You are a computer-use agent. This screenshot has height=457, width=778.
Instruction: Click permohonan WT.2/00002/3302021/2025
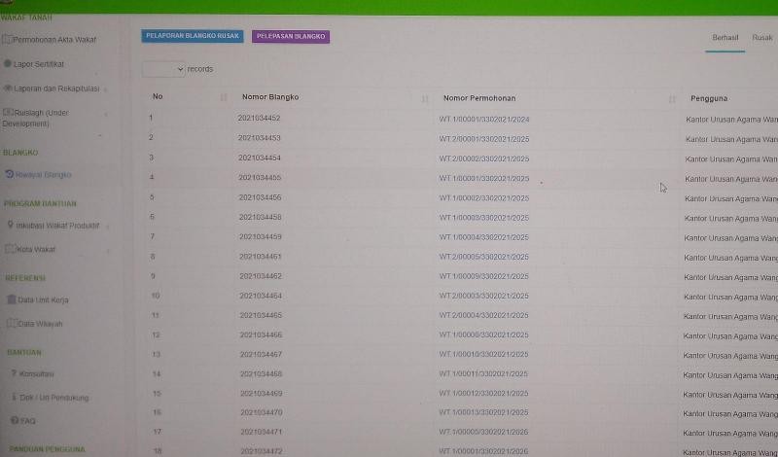point(484,158)
